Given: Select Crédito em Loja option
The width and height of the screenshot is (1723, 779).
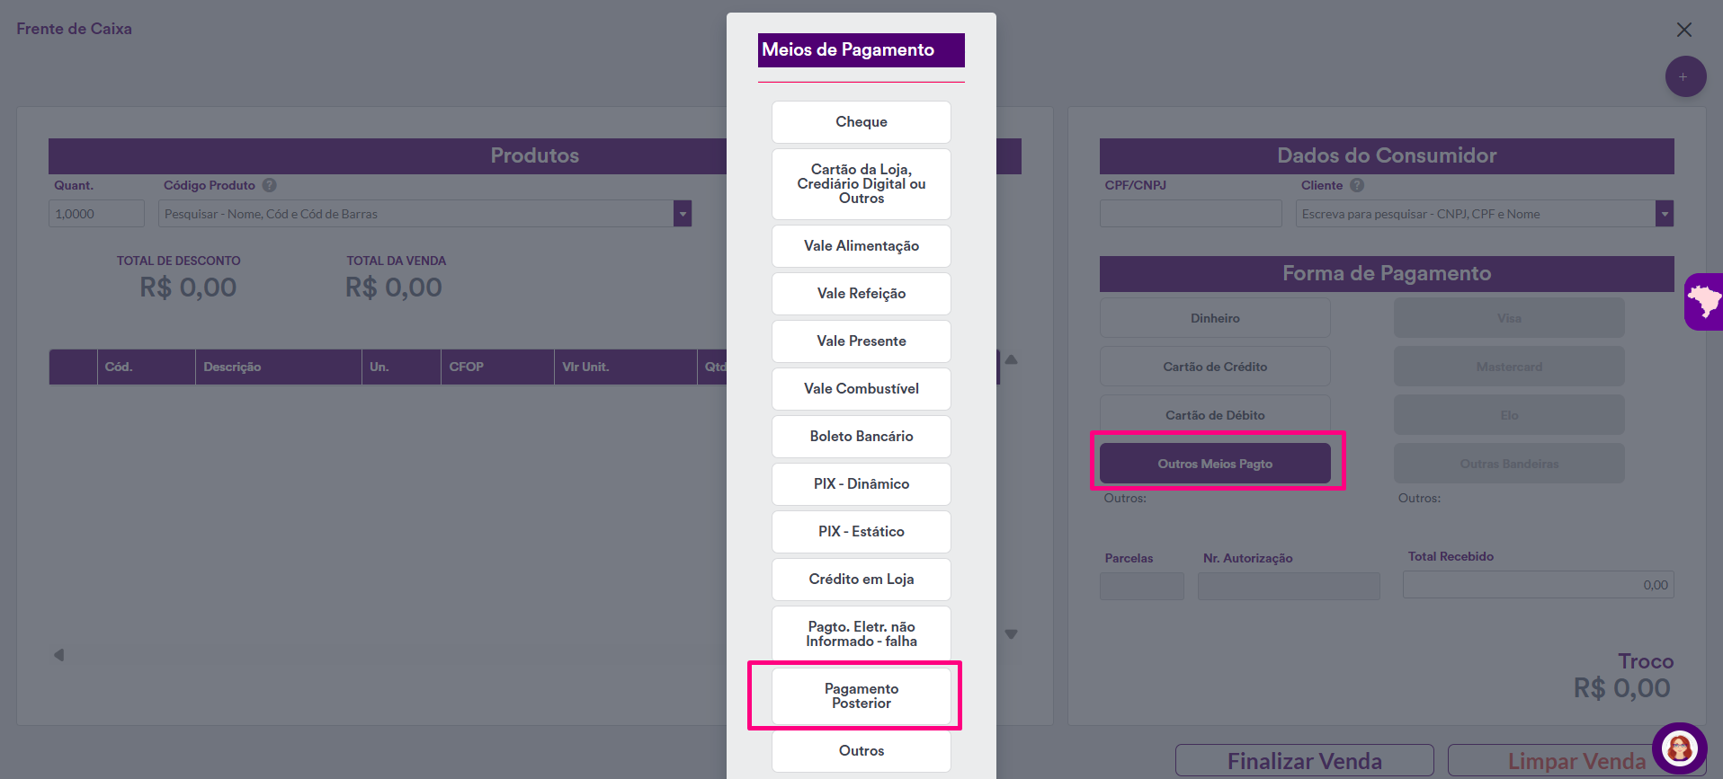Looking at the screenshot, I should point(861,580).
